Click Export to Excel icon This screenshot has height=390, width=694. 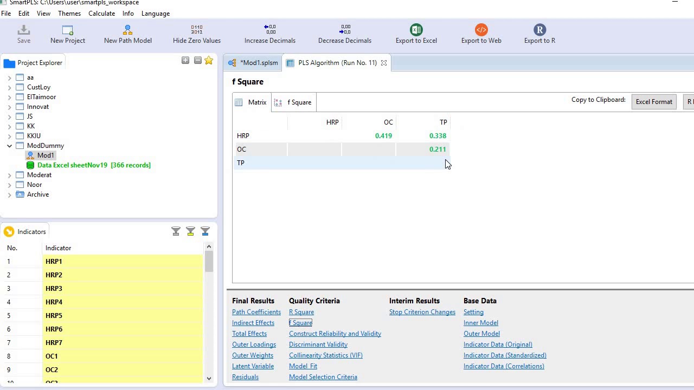click(416, 30)
